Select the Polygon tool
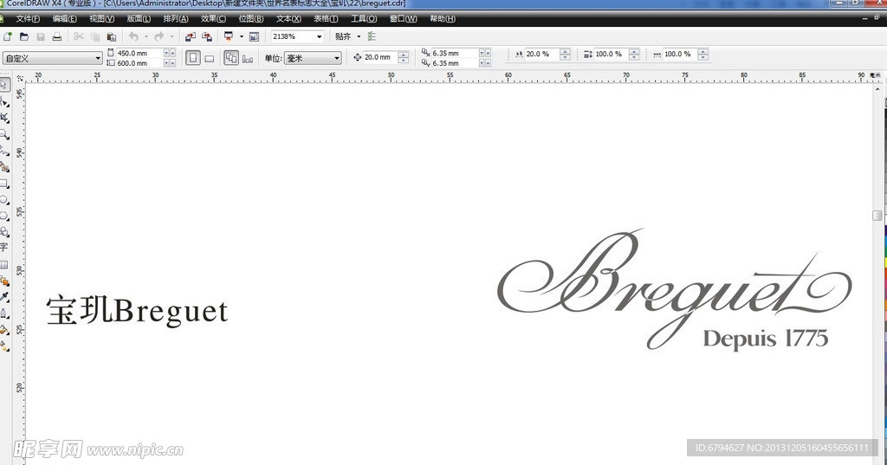Image resolution: width=887 pixels, height=465 pixels. click(4, 216)
